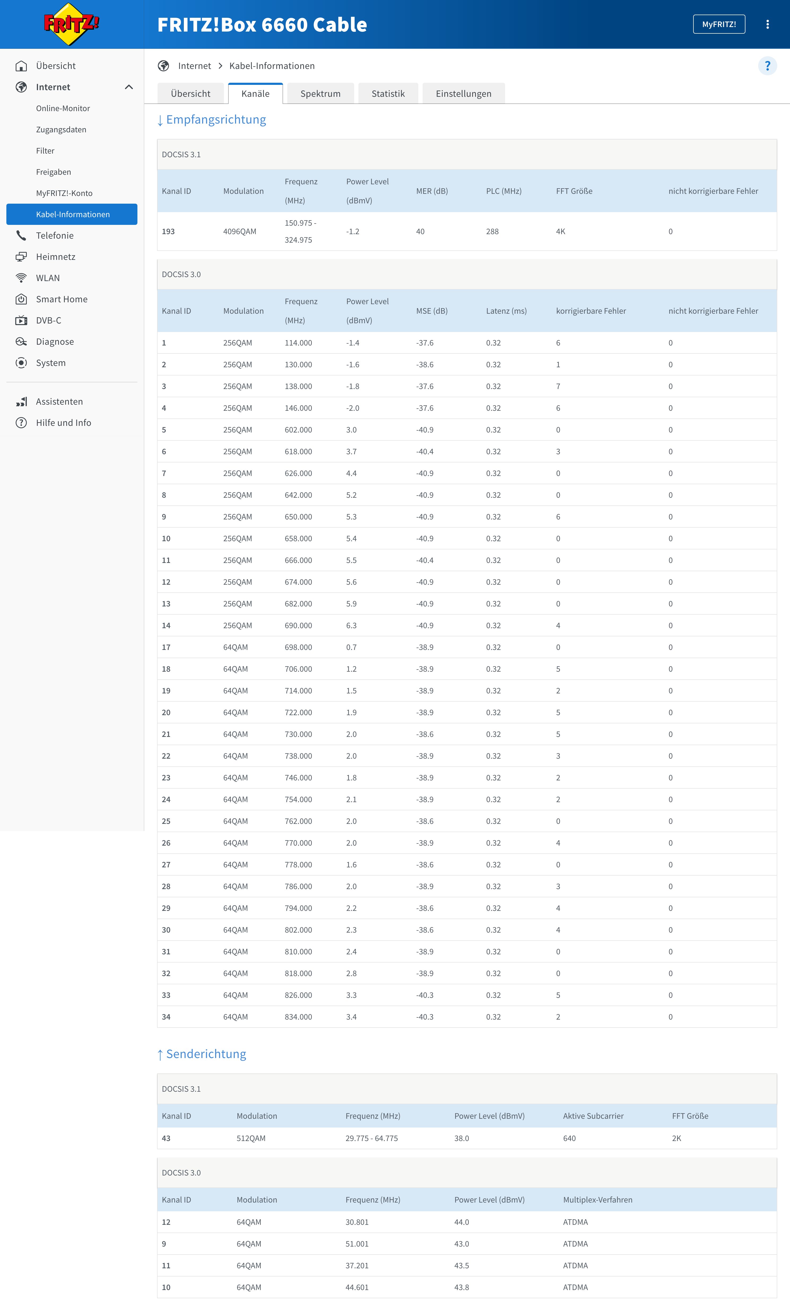The width and height of the screenshot is (790, 1311).
Task: Collapse the Internet menu chevron
Action: point(129,87)
